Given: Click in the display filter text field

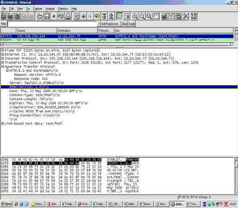Looking at the screenshot, I should [x=52, y=24].
